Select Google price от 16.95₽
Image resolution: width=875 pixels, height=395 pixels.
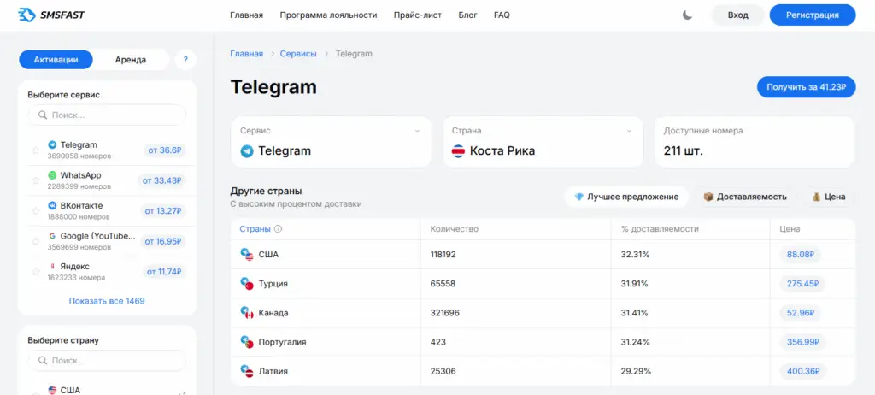coord(163,241)
